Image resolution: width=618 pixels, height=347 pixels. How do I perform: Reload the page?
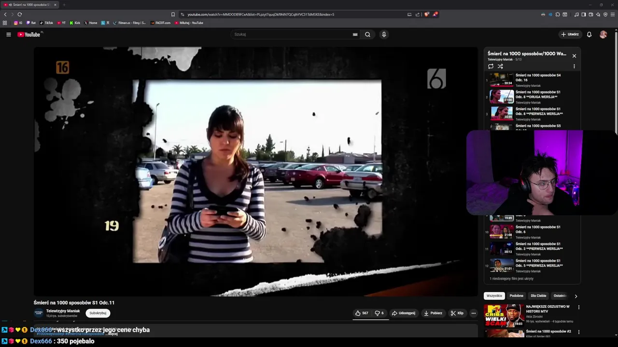pos(20,14)
